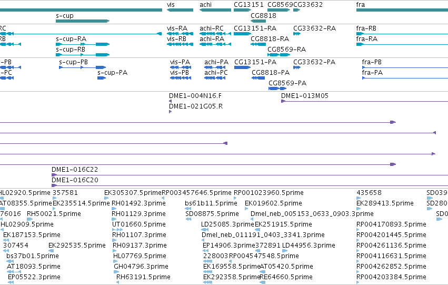
Task: Select the DME1-016C20 clone
Action: [x=250, y=185]
